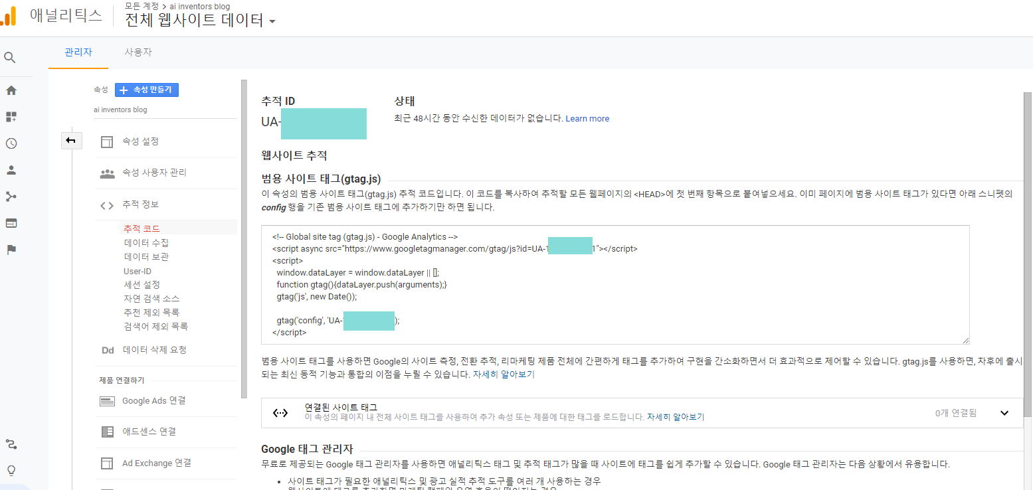Click the 속성 사용자 관리 people icon
Viewport: 1033px width, 490px height.
(x=107, y=173)
